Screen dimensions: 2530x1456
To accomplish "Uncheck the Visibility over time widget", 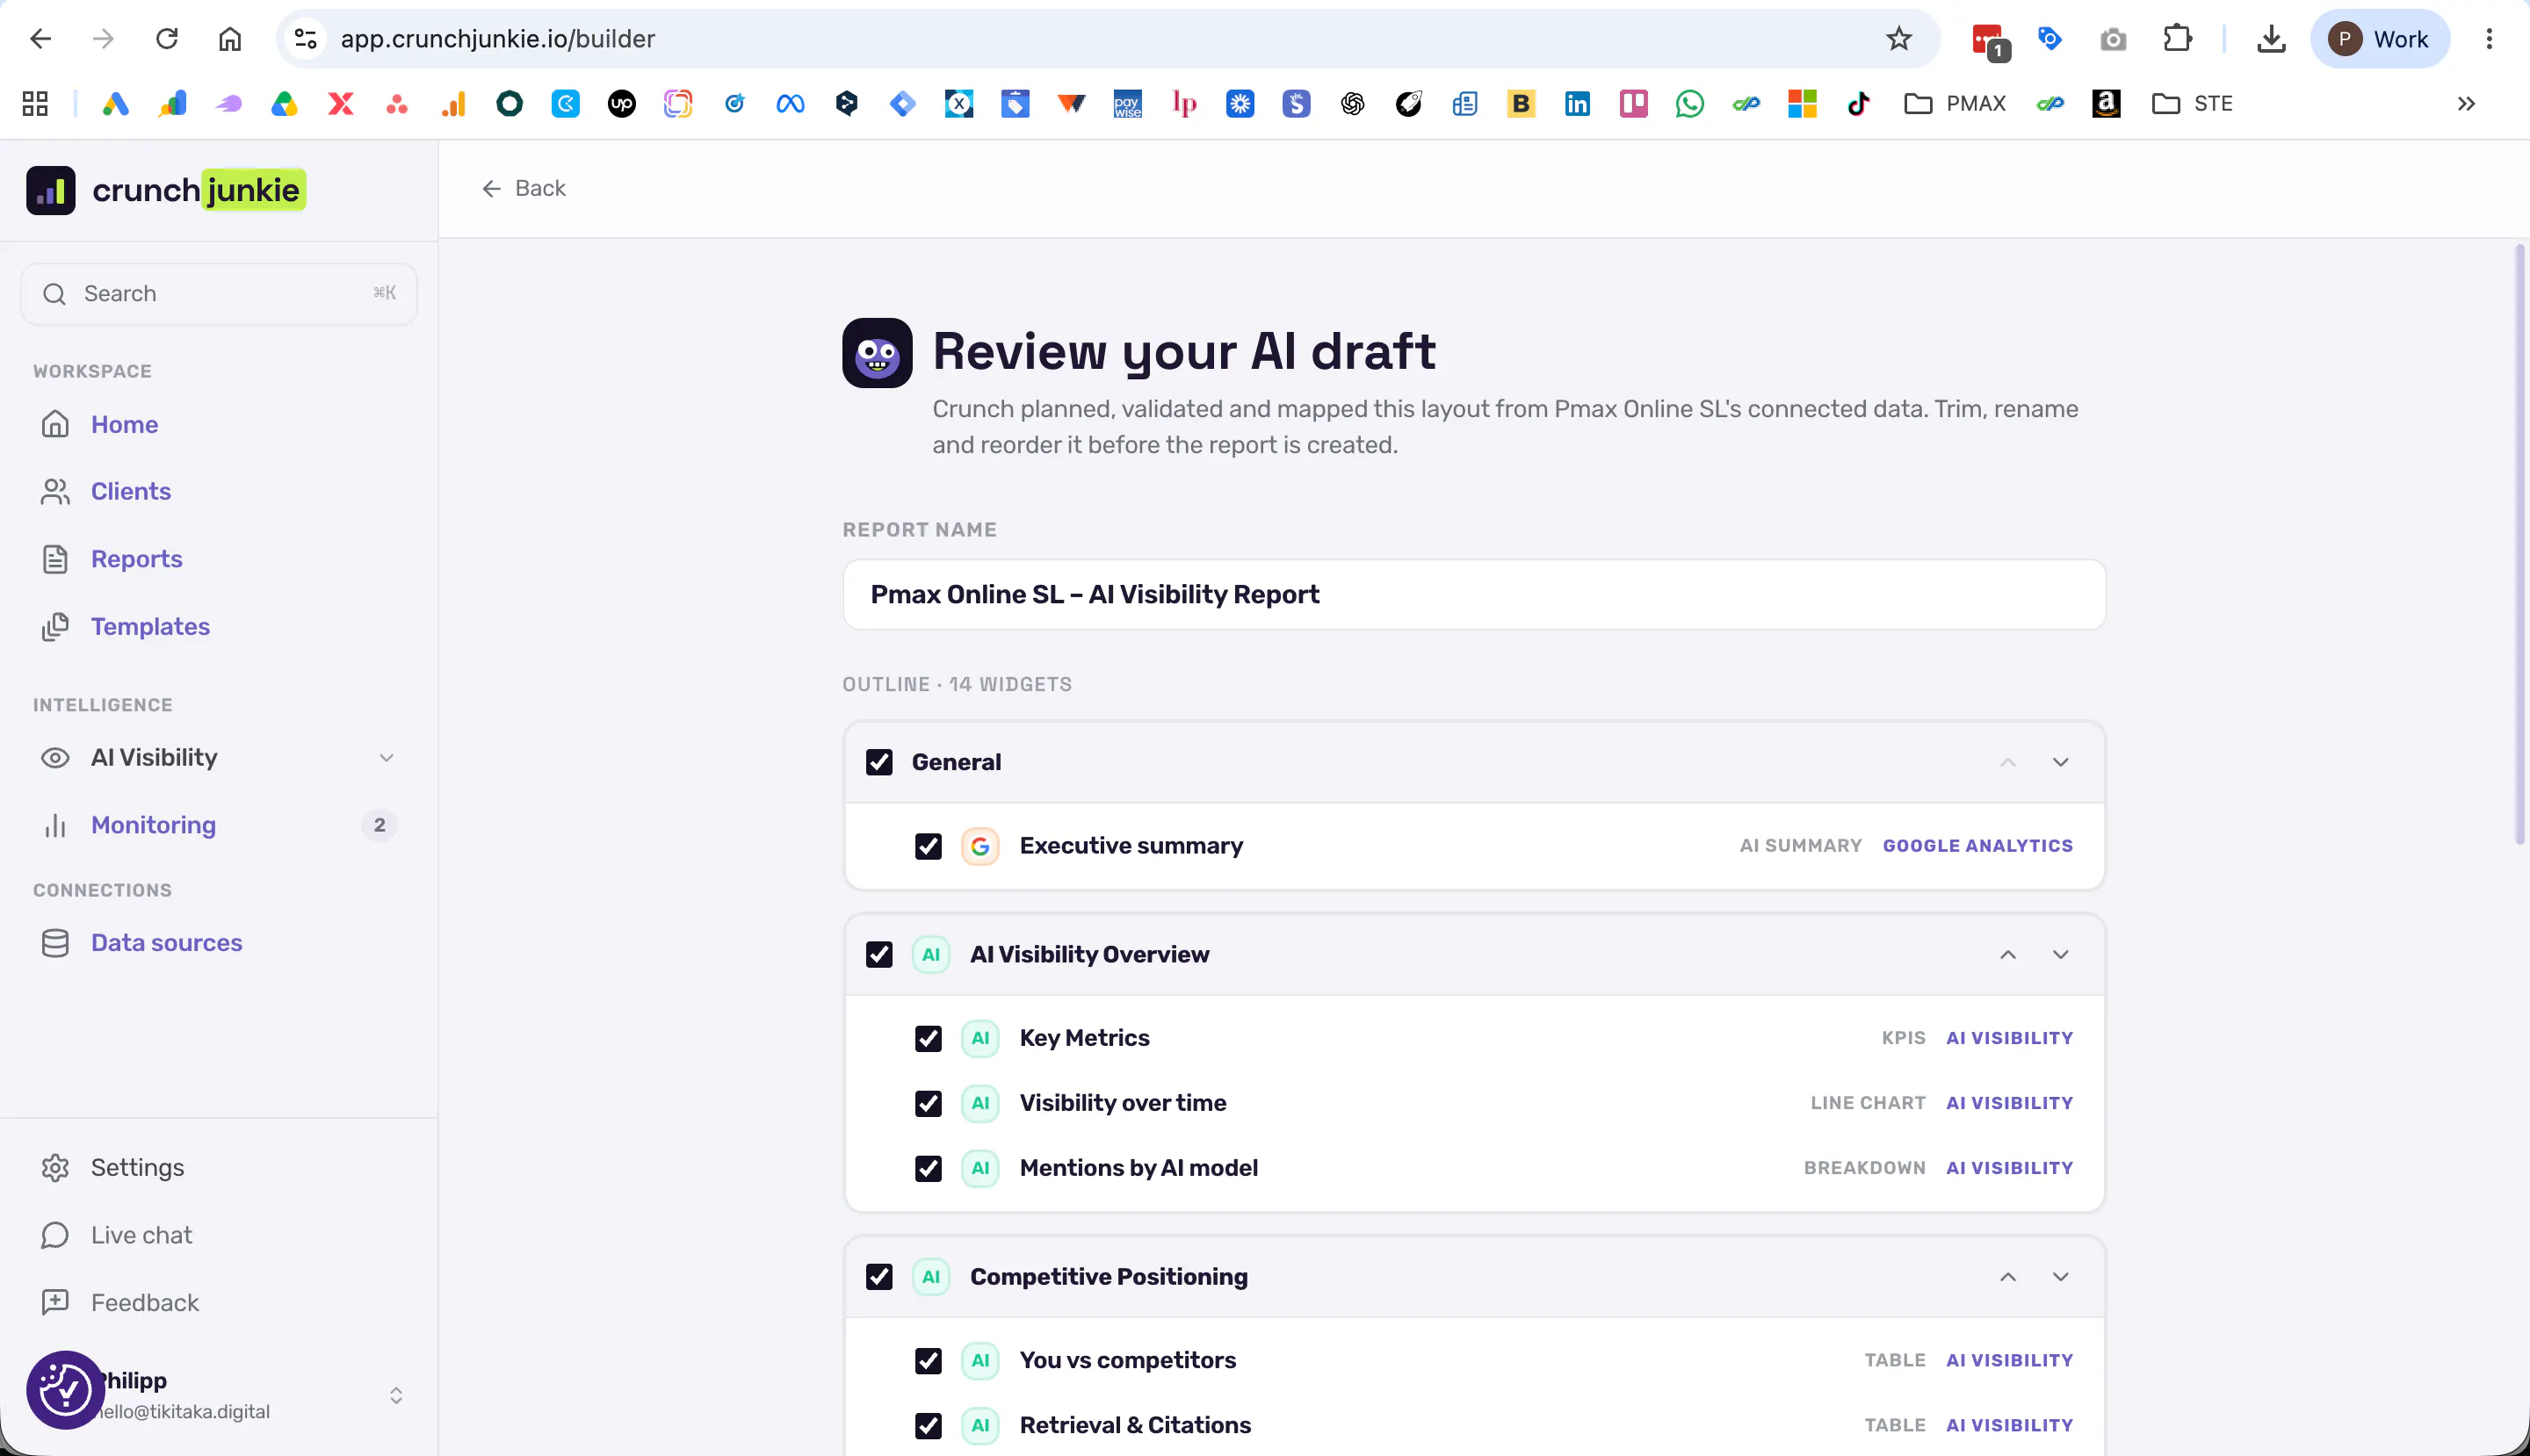I will pyautogui.click(x=929, y=1103).
